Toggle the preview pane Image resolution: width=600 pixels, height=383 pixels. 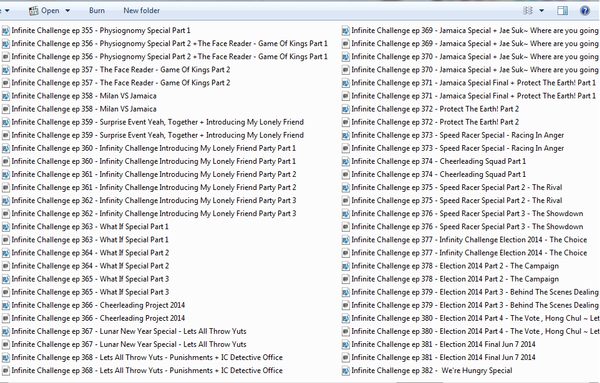point(563,11)
